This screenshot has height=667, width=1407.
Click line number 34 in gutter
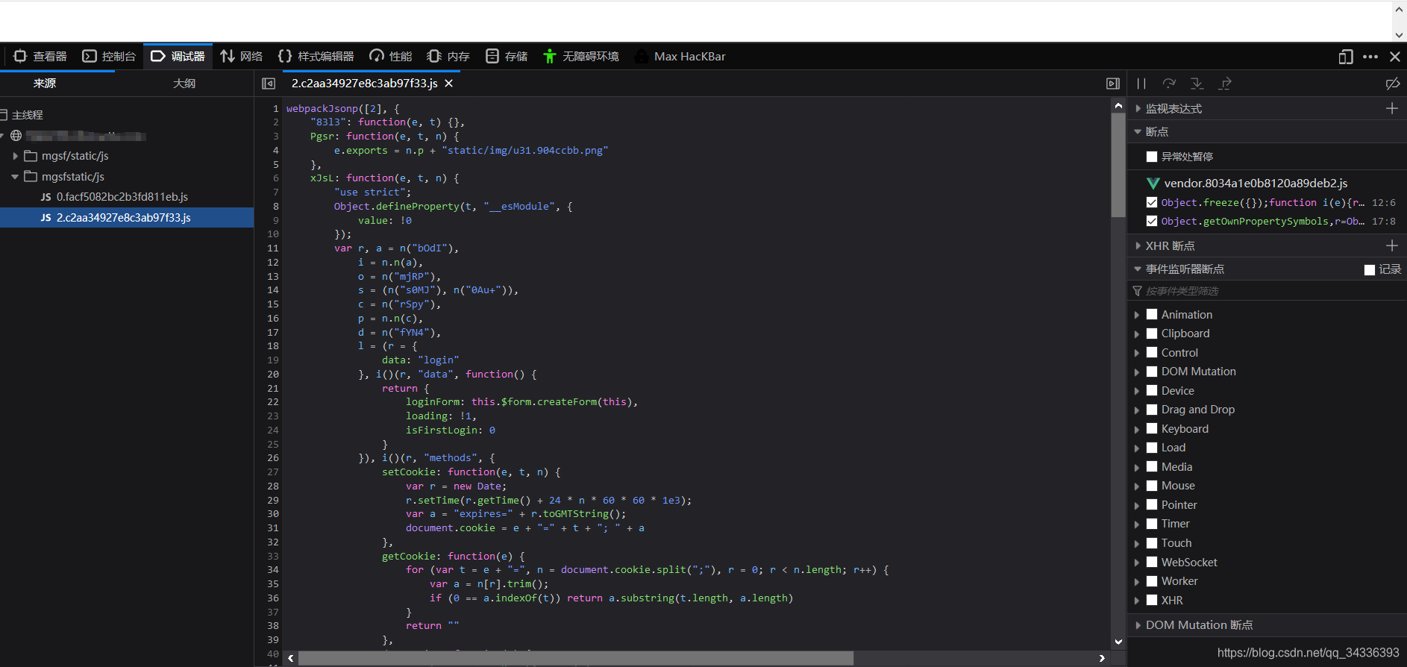tap(272, 569)
